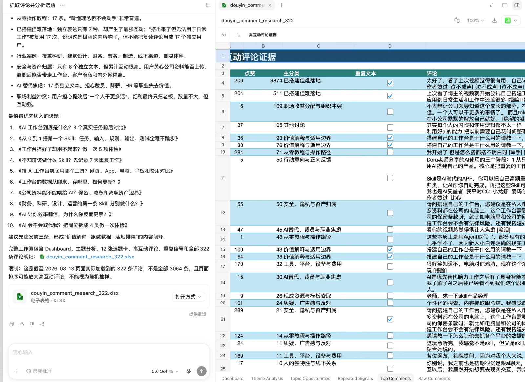Copy the response with the copy icon
525x382 pixels.
point(11,324)
